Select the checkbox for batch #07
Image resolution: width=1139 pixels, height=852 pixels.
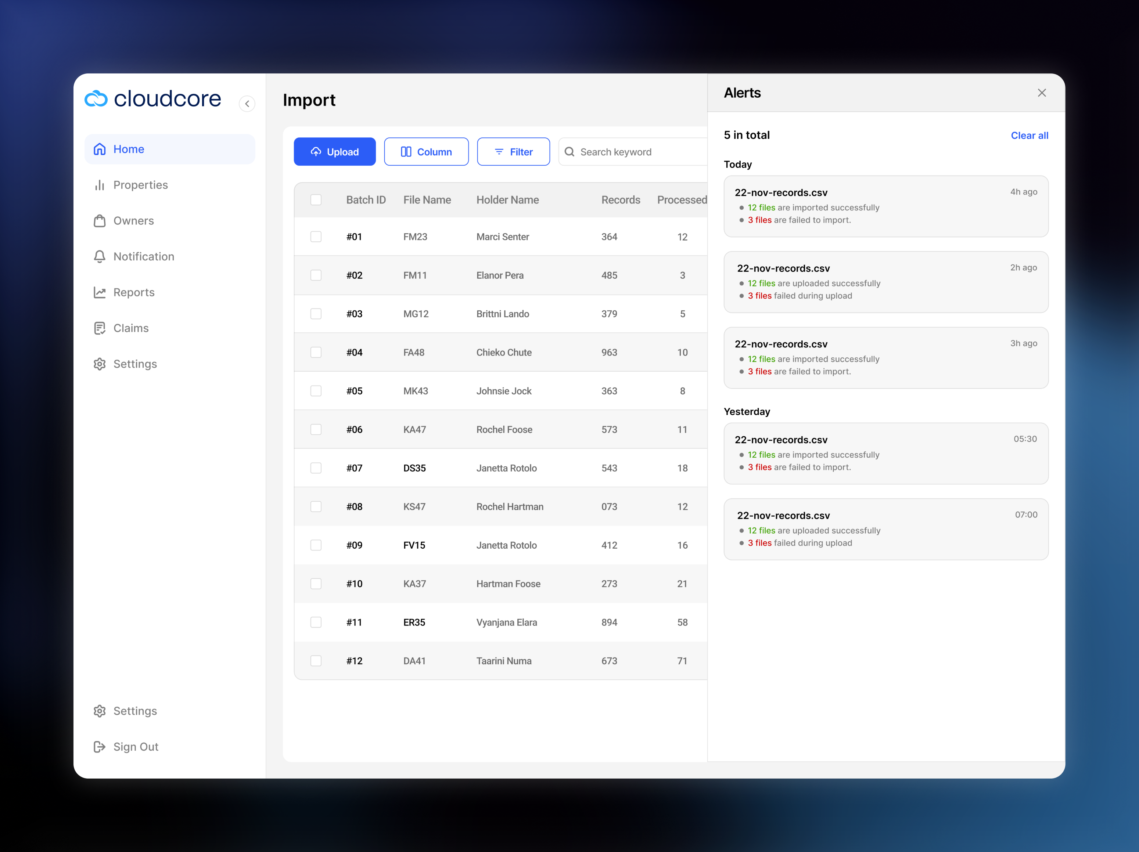[x=316, y=468]
